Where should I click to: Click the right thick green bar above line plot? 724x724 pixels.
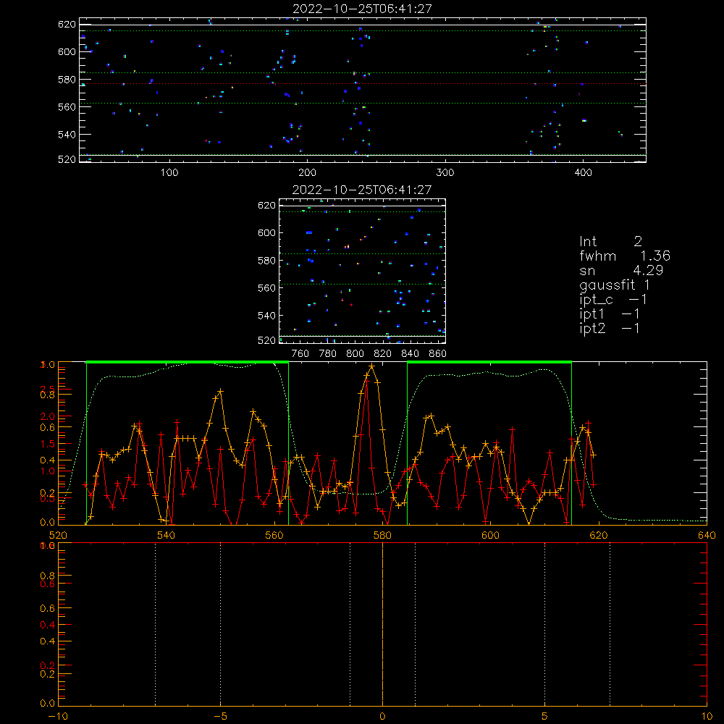coord(489,363)
